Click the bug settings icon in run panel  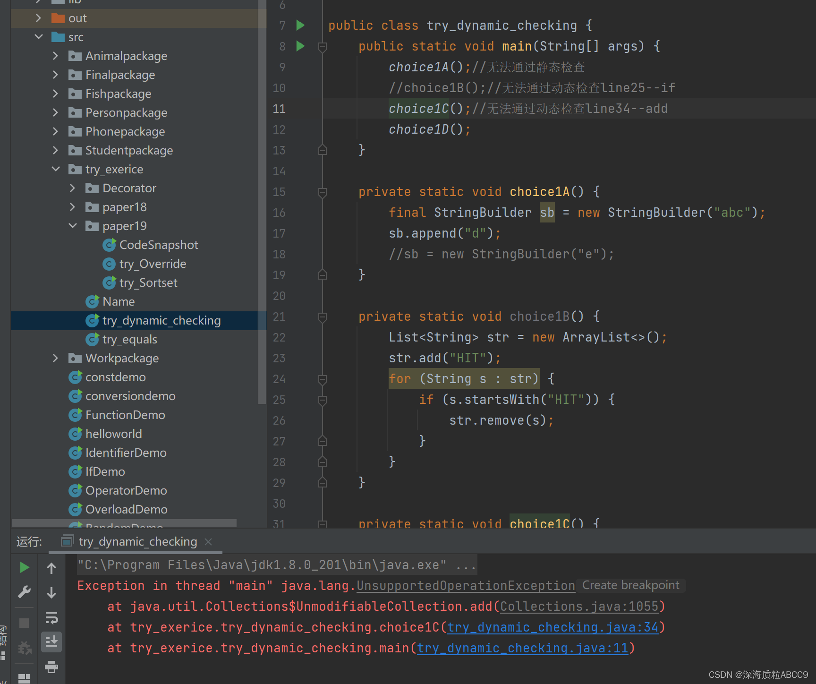[24, 648]
